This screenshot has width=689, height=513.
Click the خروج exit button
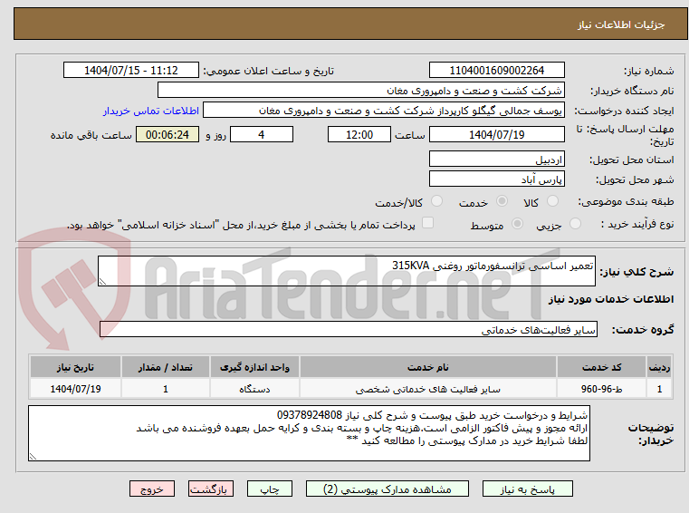(x=152, y=489)
